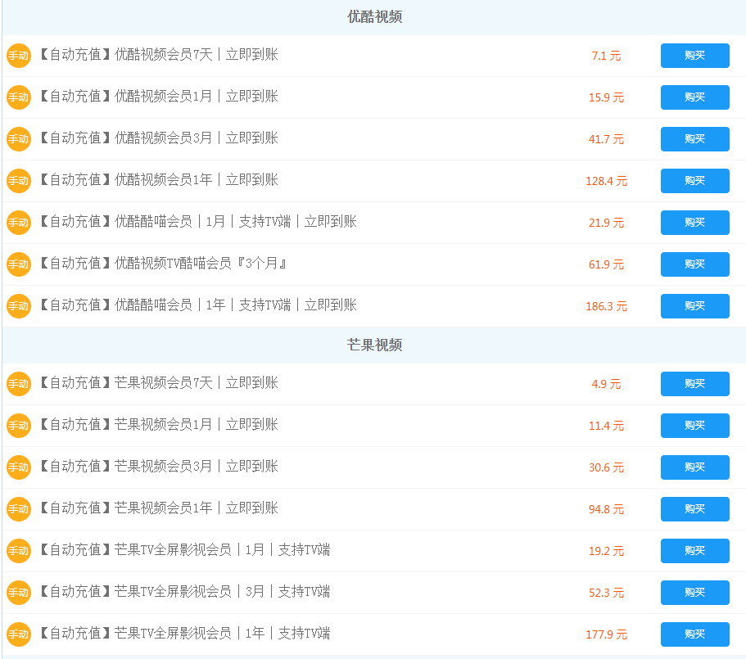Buy 芒果TV全屏影视会员 1月 for 19.2 元
This screenshot has width=746, height=659.
tap(694, 551)
